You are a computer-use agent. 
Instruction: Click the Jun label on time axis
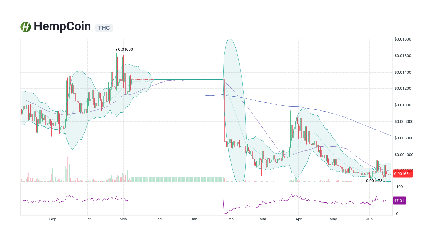pos(370,219)
